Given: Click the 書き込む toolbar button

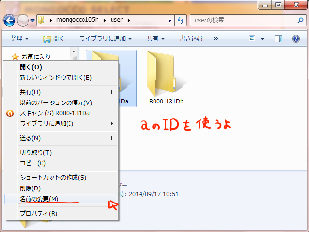Looking at the screenshot, I should pyautogui.click(x=192, y=38).
